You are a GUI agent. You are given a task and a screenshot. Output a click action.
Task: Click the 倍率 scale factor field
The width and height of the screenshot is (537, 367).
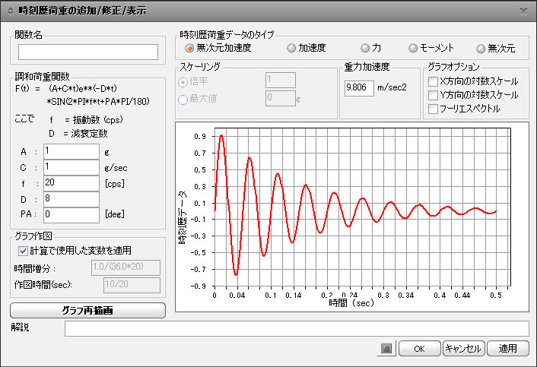pos(280,81)
